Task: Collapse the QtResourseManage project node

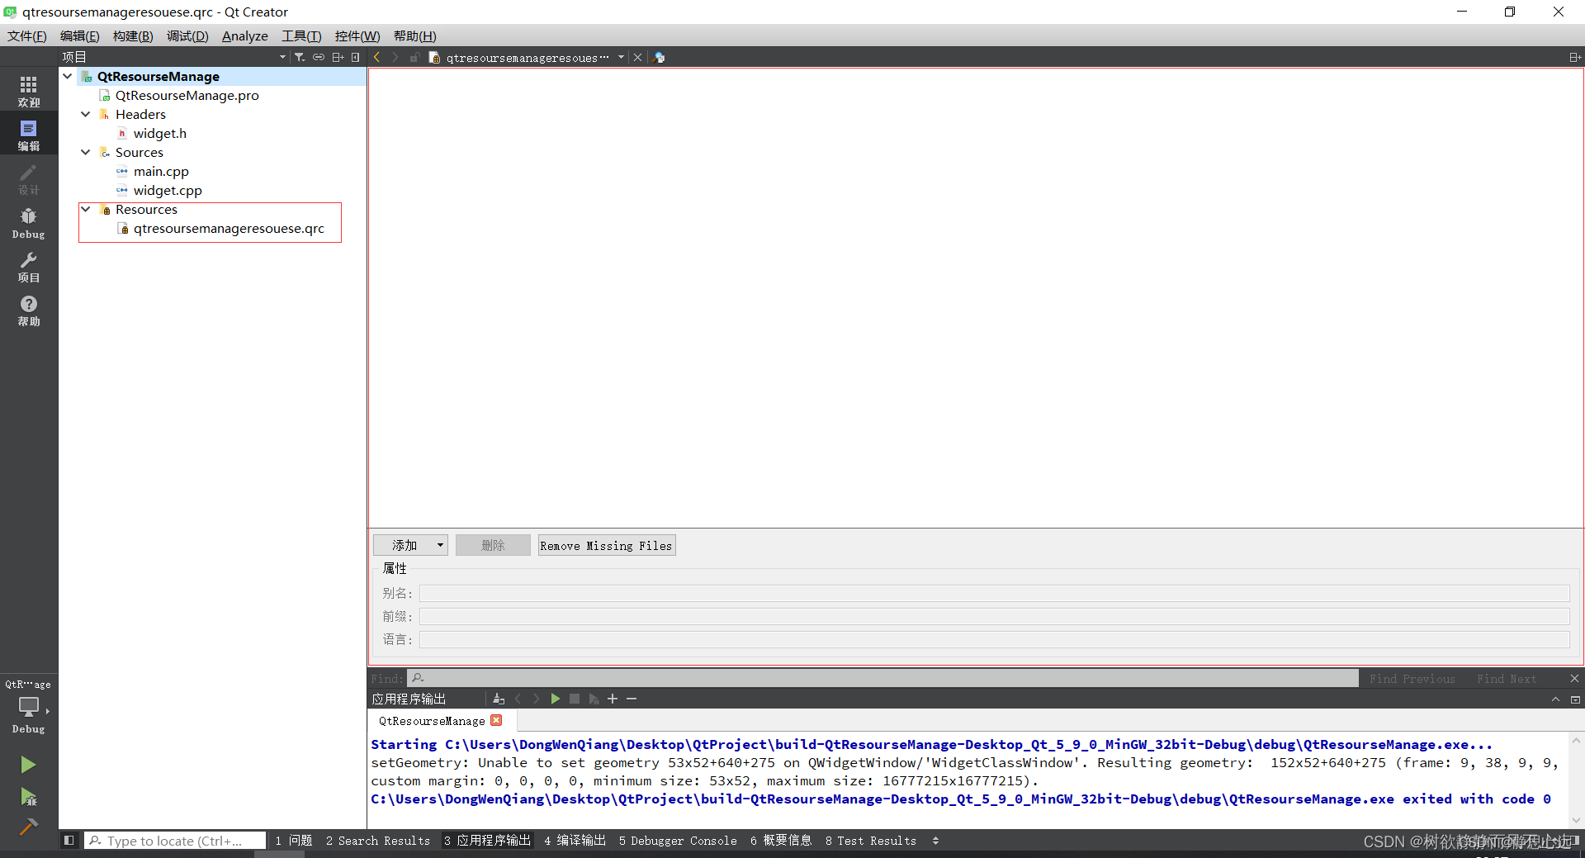Action: 68,76
